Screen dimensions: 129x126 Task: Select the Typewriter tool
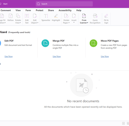[x=46, y=18]
